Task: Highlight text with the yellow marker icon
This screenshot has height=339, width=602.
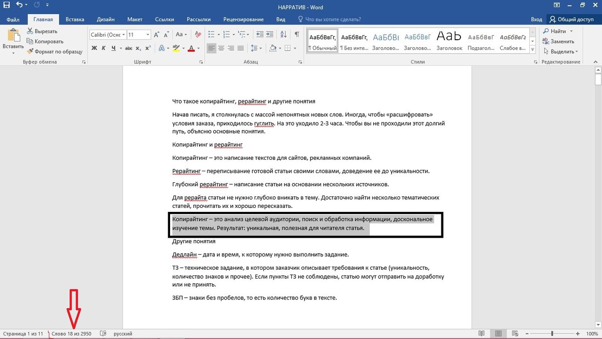Action: point(176,48)
